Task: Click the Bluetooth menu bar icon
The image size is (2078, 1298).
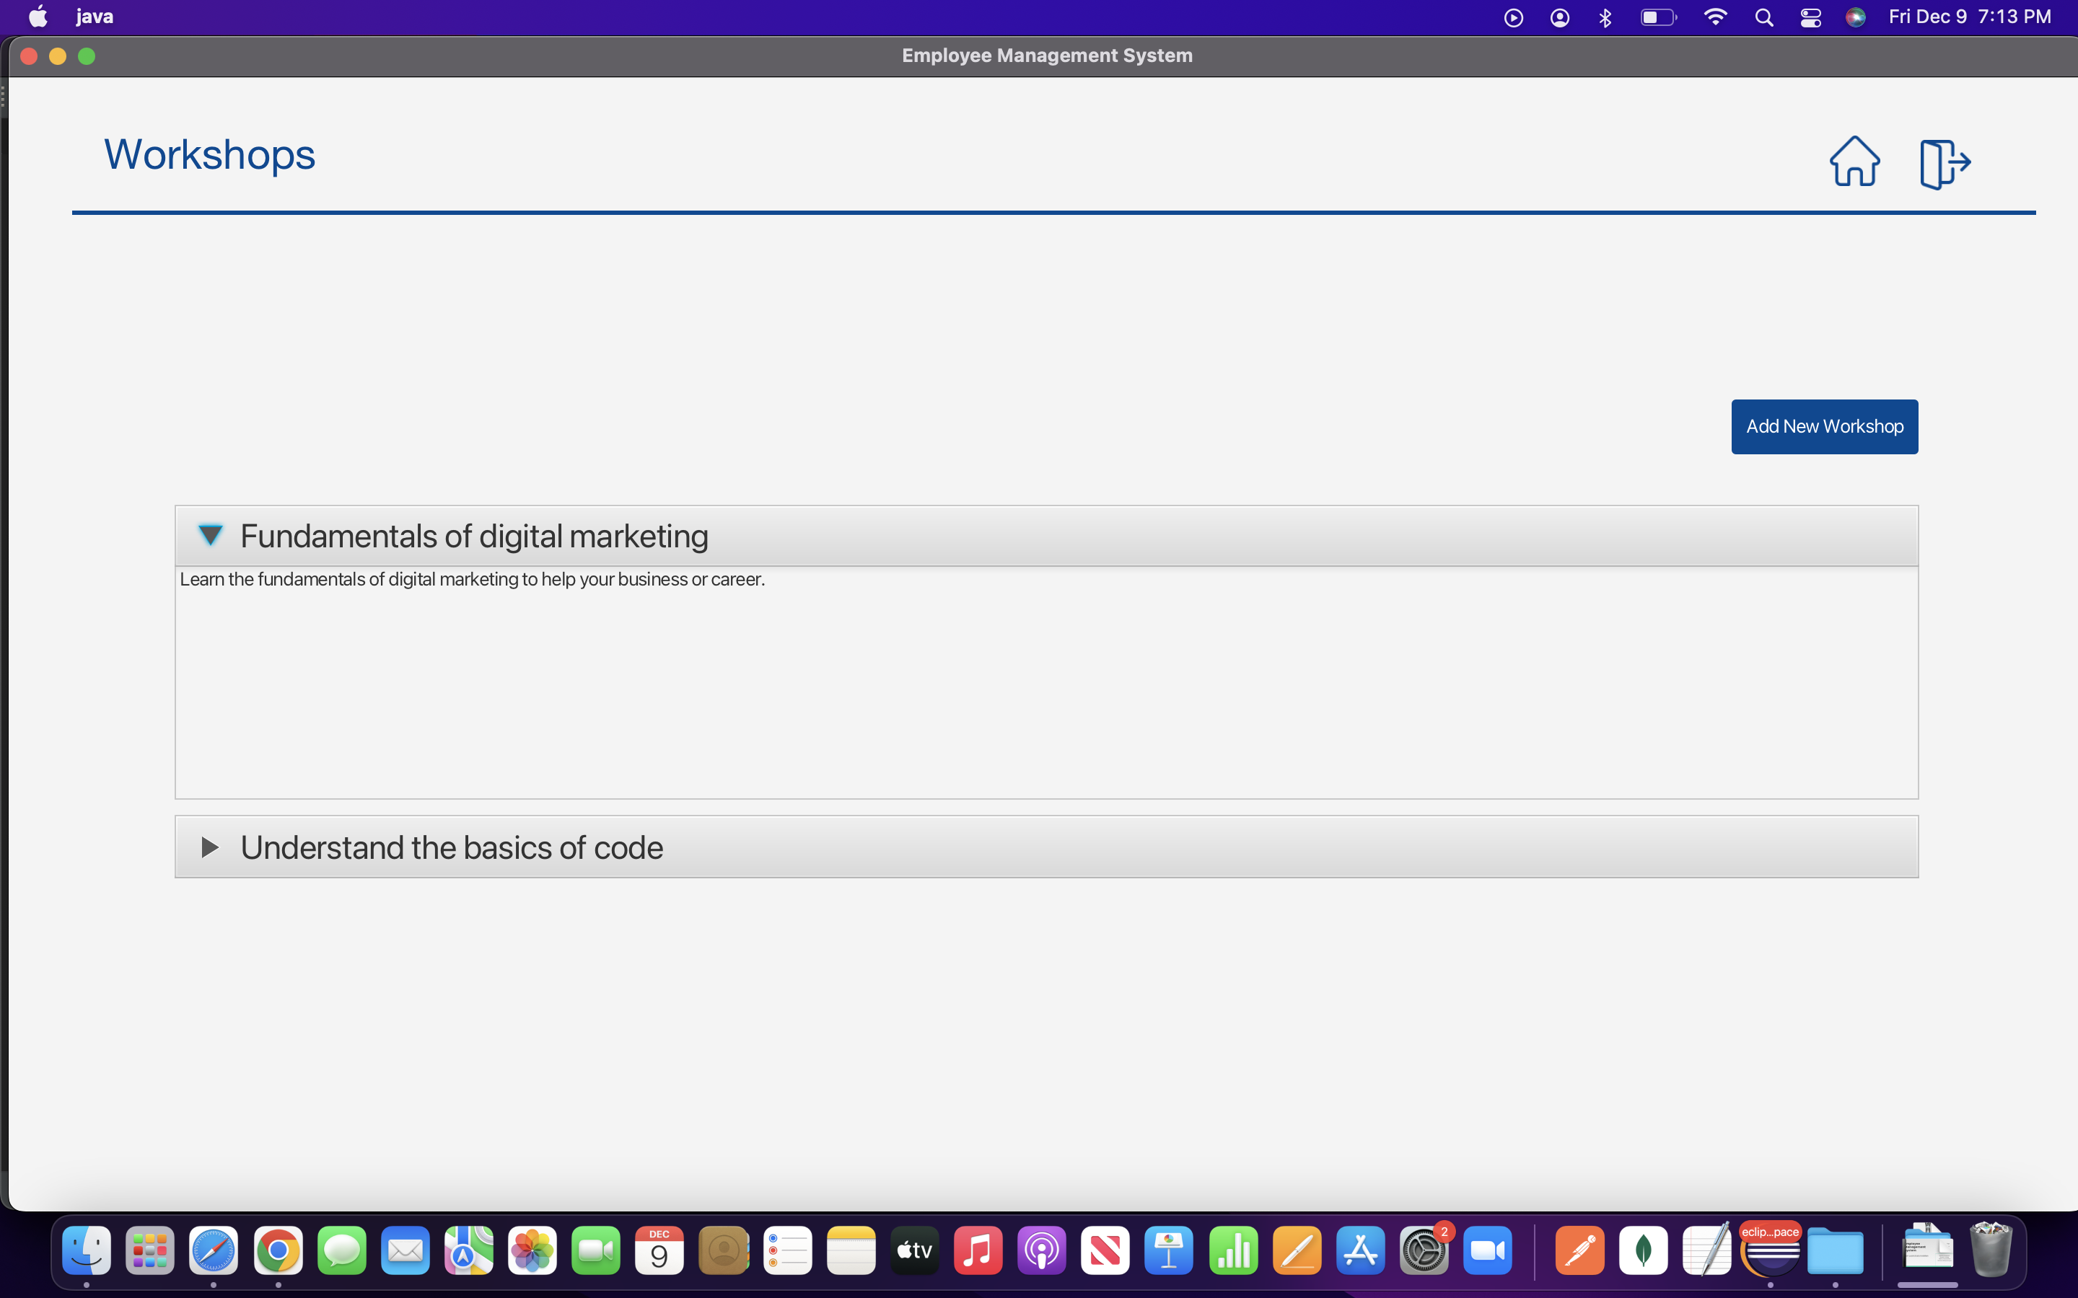Action: [x=1605, y=17]
